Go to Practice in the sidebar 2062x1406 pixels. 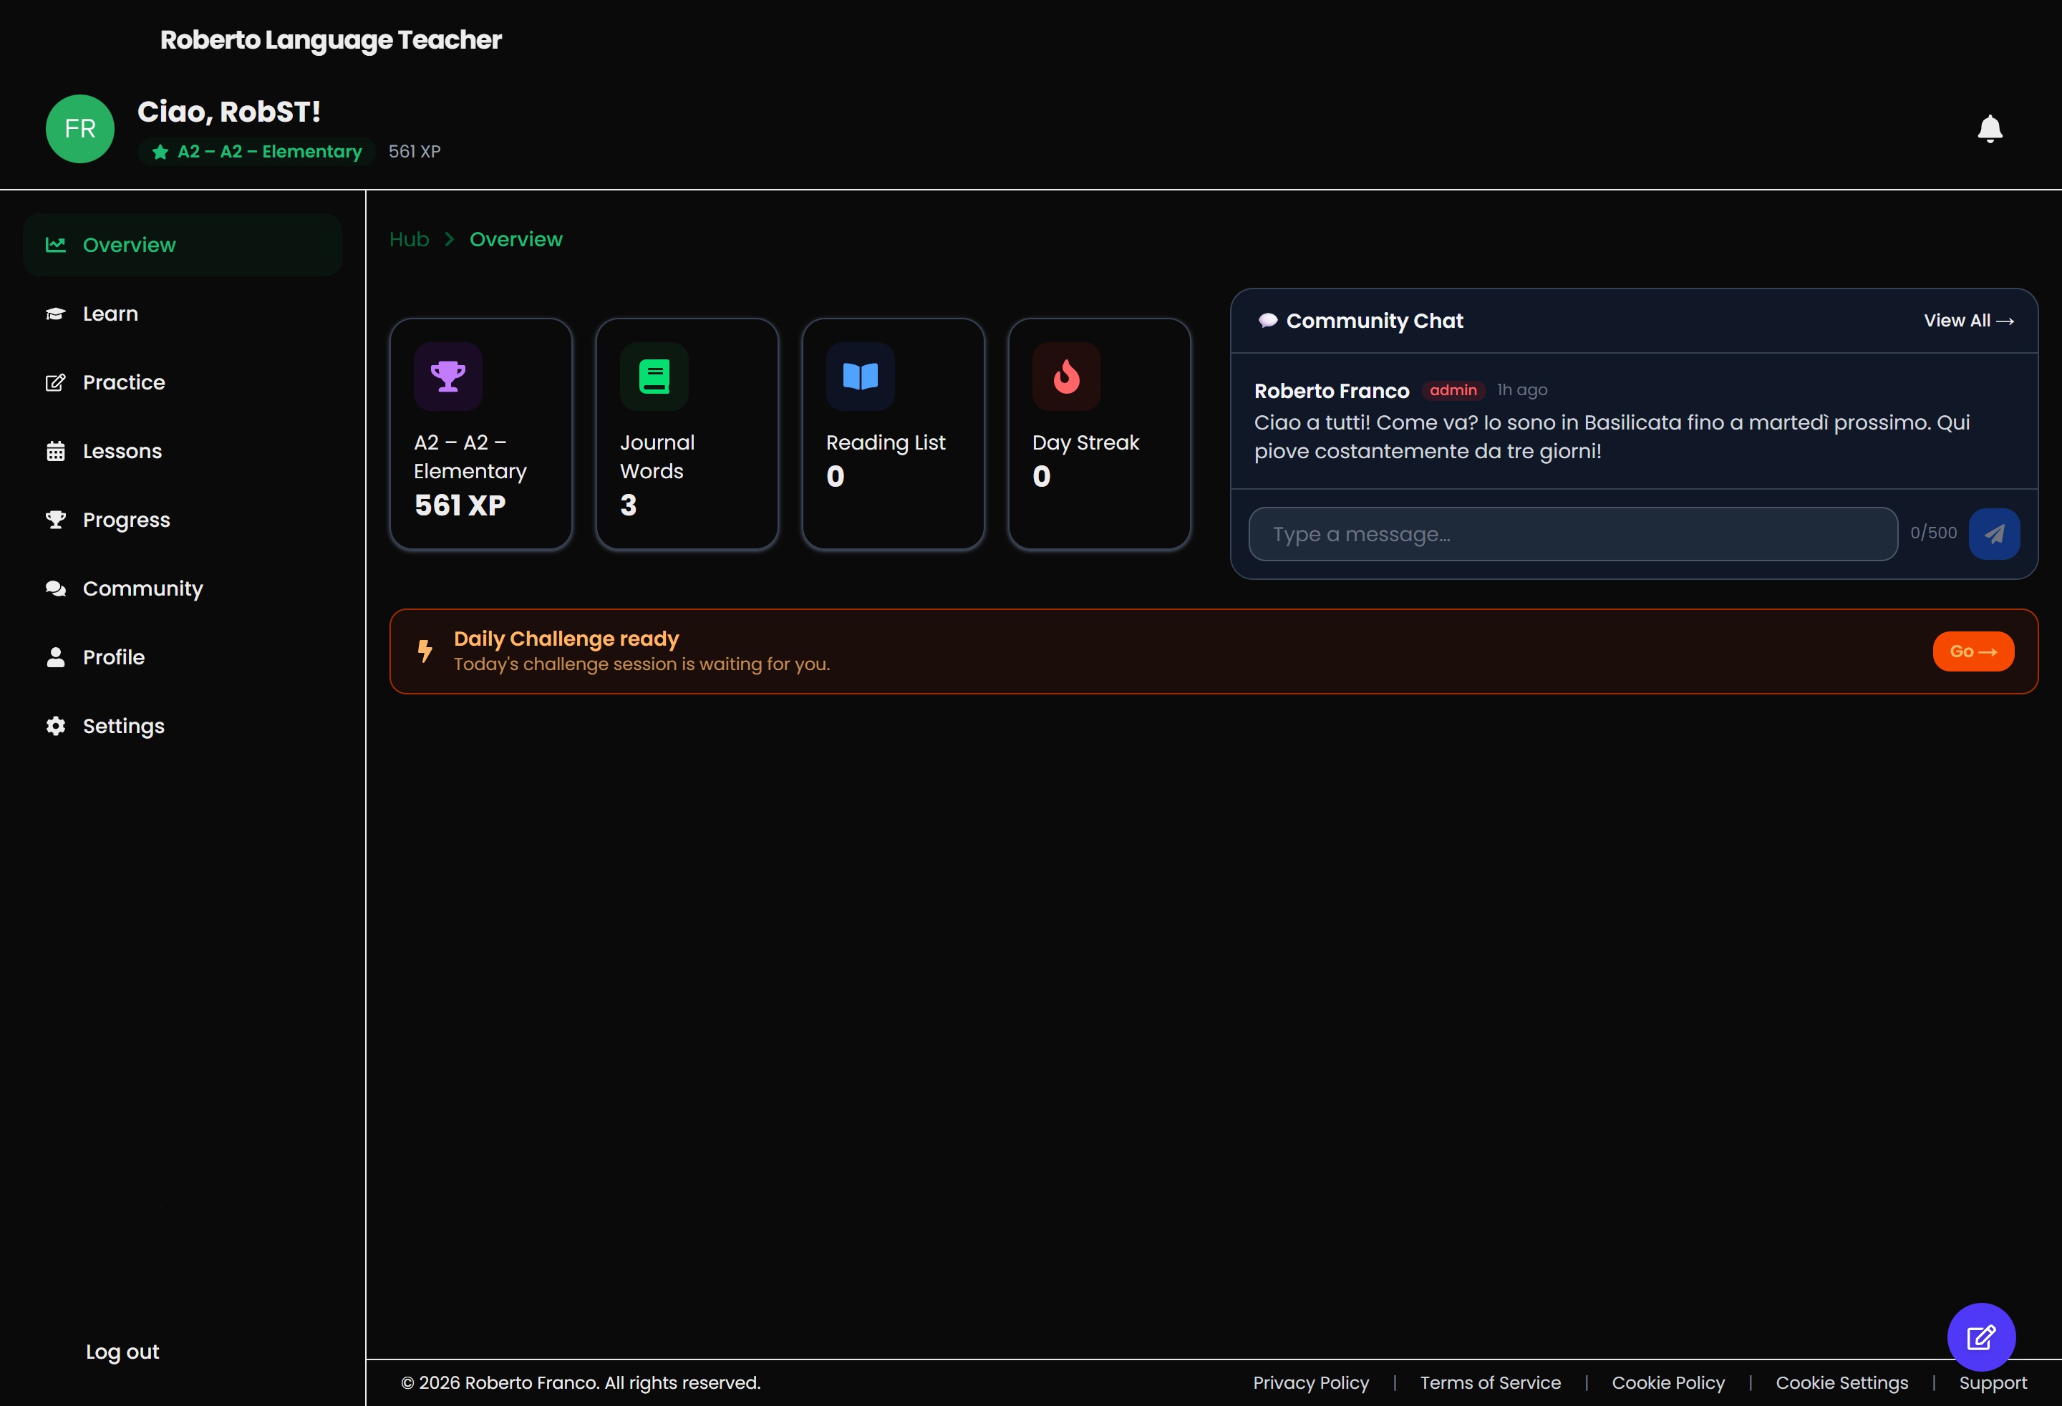coord(123,382)
